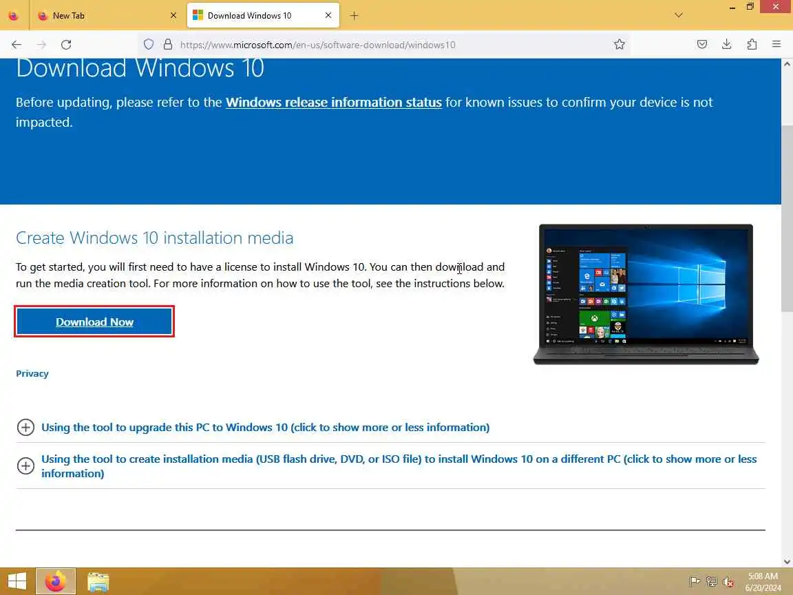Open the Windows Start button
This screenshot has height=595, width=793.
point(17,581)
